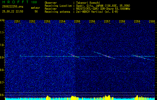The width and height of the screenshot is (157, 100).
Task: Click the 'Receiving Location' label
Action: [x=58, y=6]
